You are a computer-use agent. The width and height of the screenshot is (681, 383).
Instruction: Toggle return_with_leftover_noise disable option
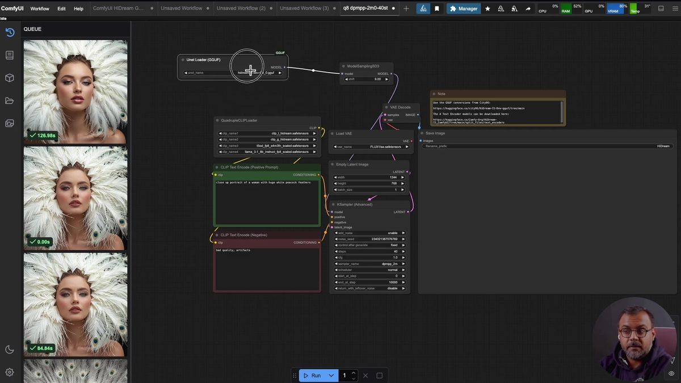(x=369, y=288)
